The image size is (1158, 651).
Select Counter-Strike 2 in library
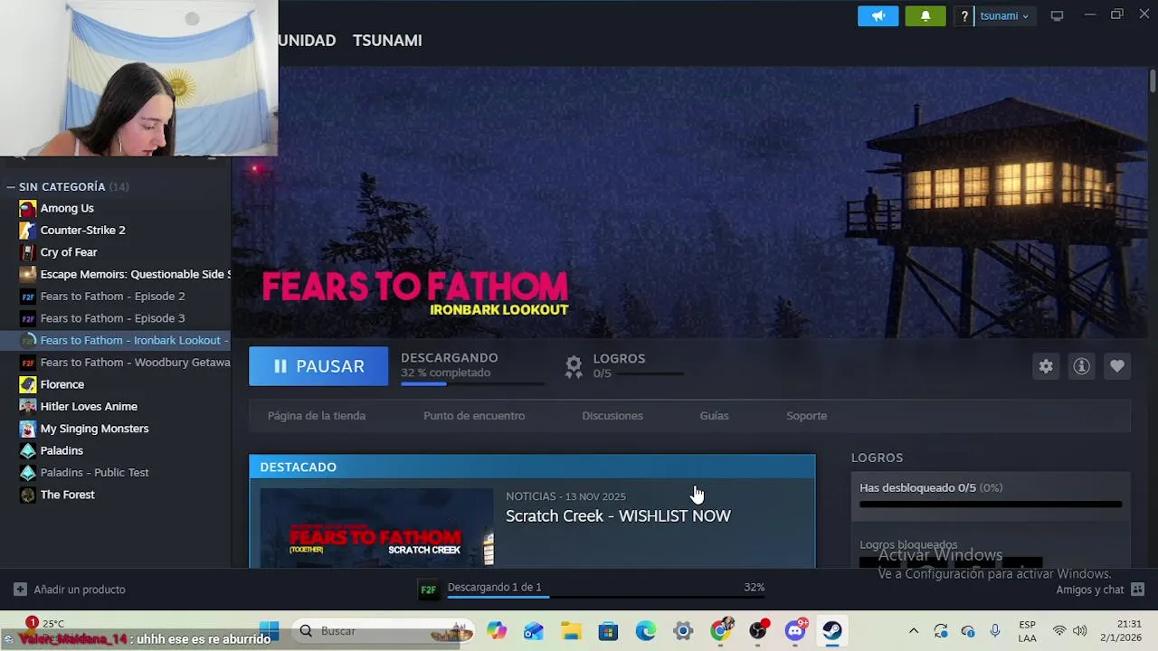(x=82, y=230)
